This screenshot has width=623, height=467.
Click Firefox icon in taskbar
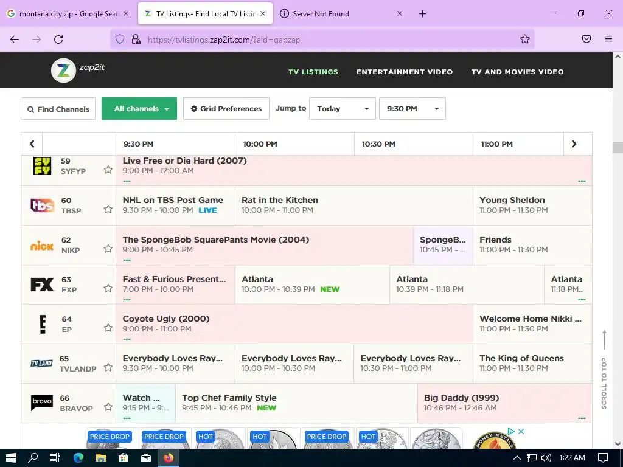[169, 457]
